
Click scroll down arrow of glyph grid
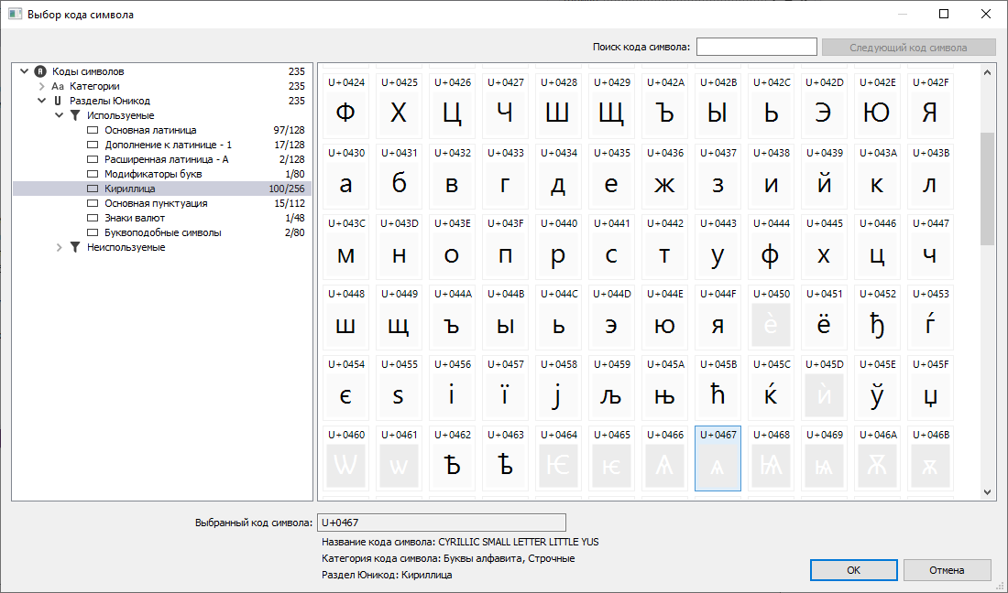988,492
